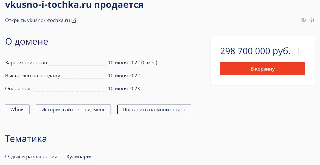Open the Whois information button
The width and height of the screenshot is (320, 165).
coord(17,109)
